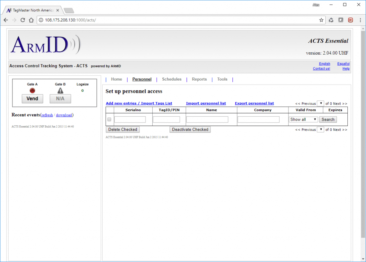Click the Import personnel list link
The width and height of the screenshot is (366, 262).
tap(206, 104)
